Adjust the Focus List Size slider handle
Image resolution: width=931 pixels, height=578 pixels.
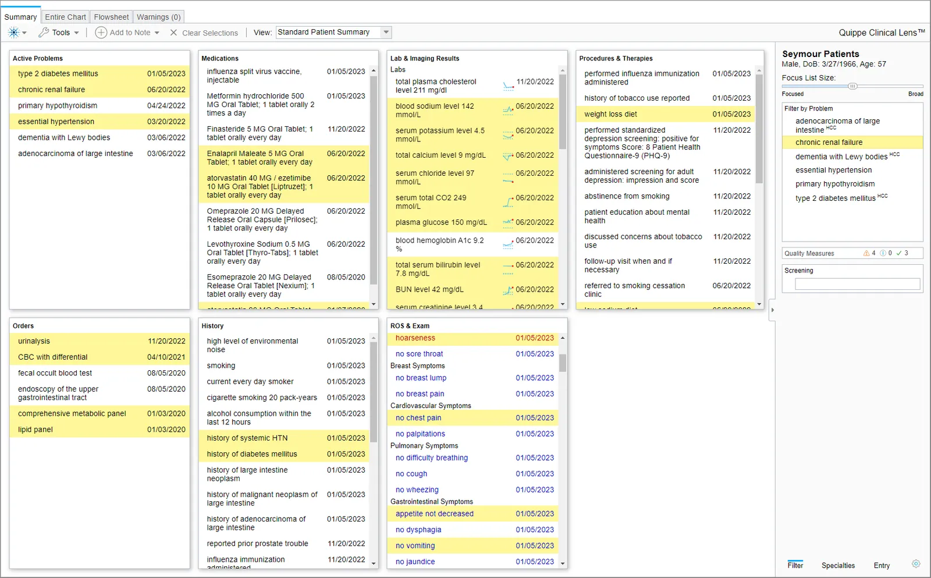[x=852, y=86]
